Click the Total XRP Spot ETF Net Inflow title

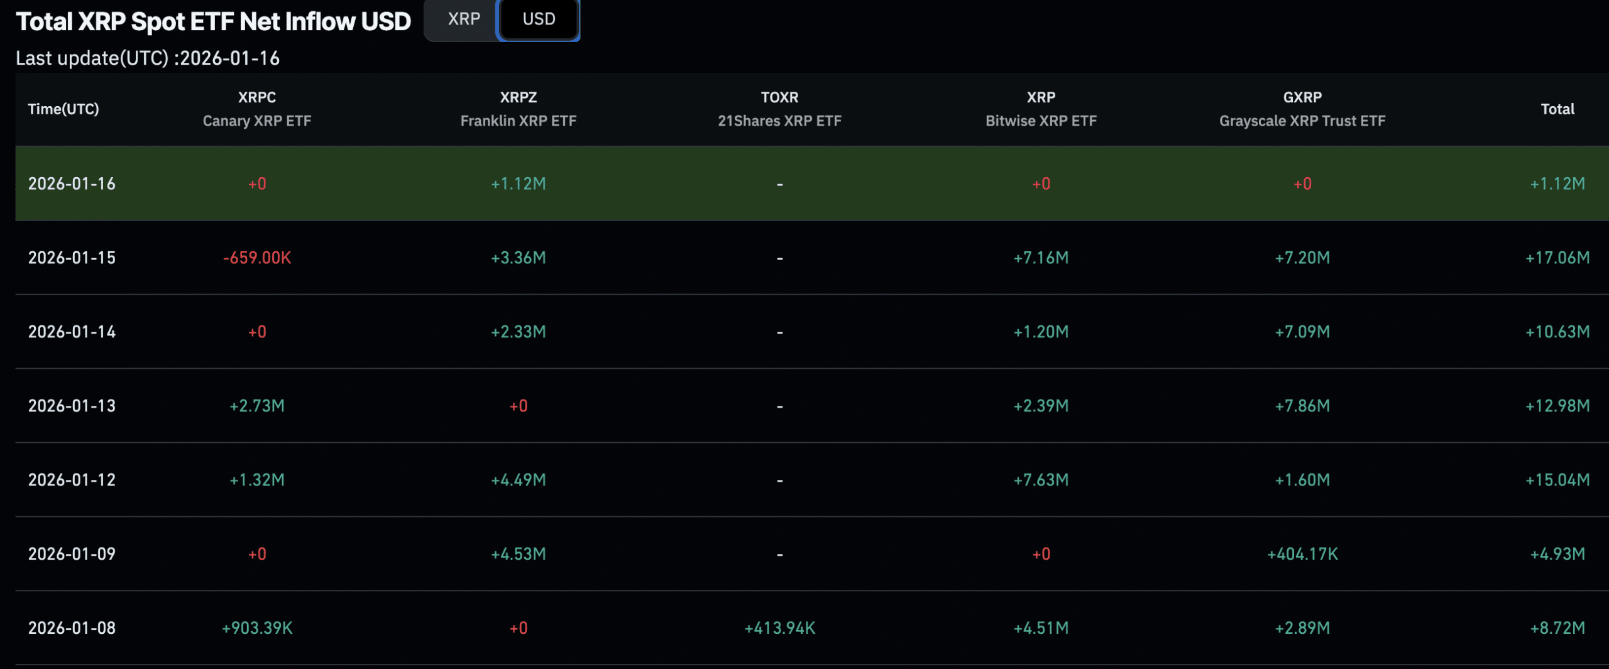214,21
